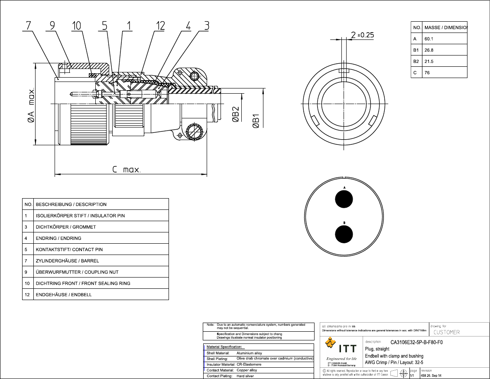Select 'ÜBERWURFMUTTER / COUPLING NUT' row
Viewport: 490px width, 379px height.
click(95, 272)
